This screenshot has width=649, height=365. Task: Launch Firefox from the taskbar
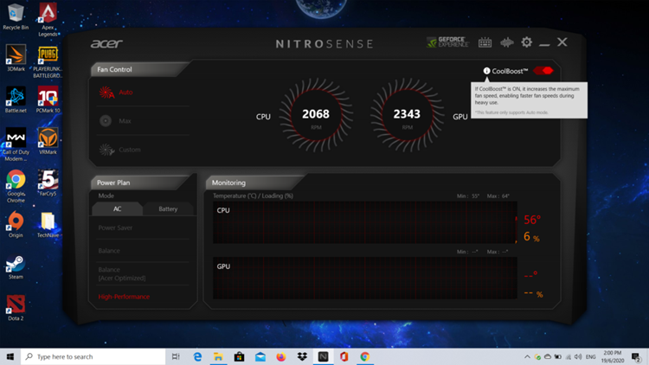[x=281, y=356]
